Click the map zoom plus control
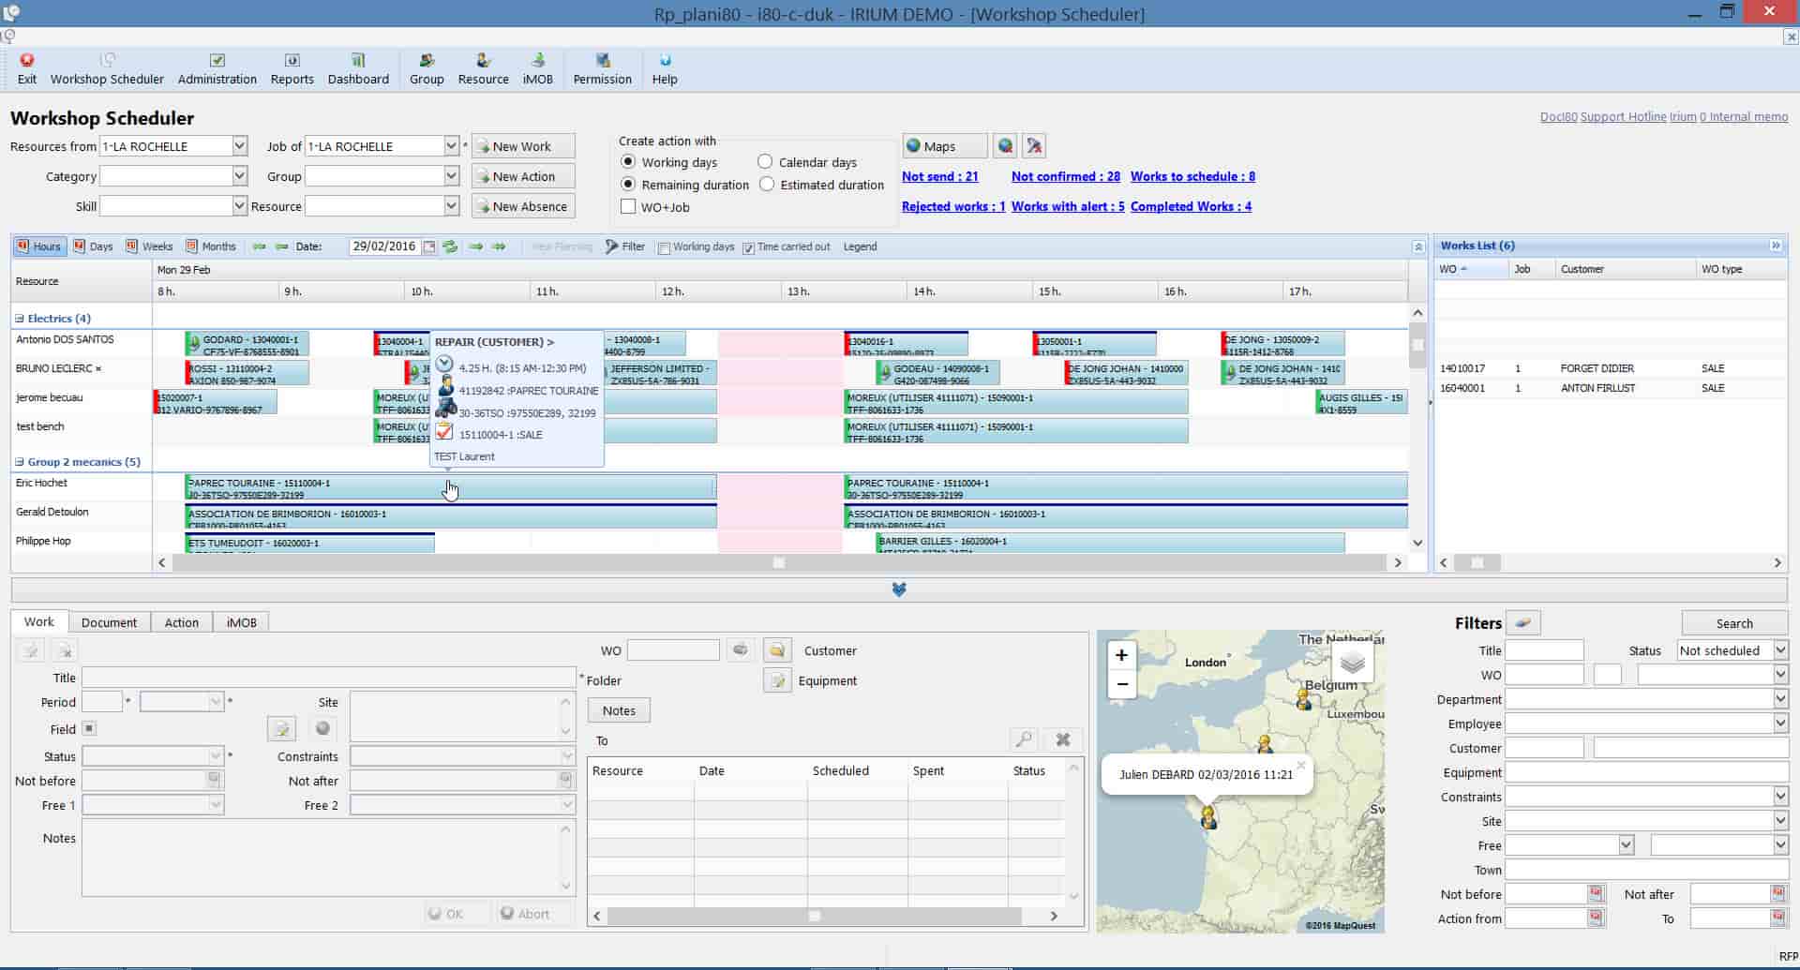Screen dimensions: 1800x970 pos(1121,655)
